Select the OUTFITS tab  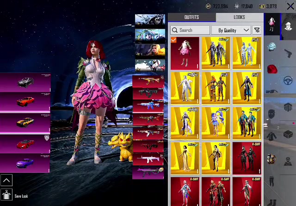pos(191,17)
